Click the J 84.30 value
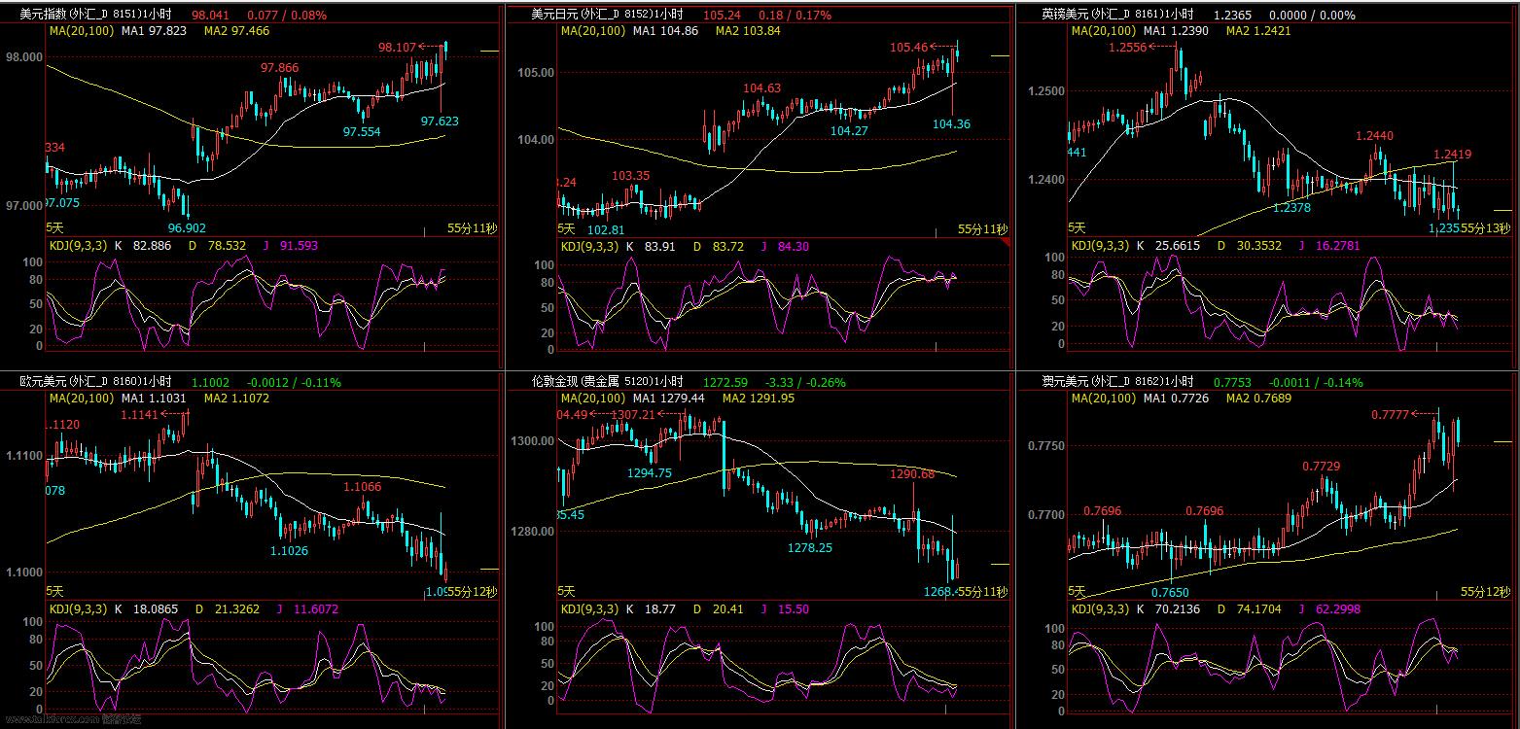The image size is (1520, 729). pos(785,247)
